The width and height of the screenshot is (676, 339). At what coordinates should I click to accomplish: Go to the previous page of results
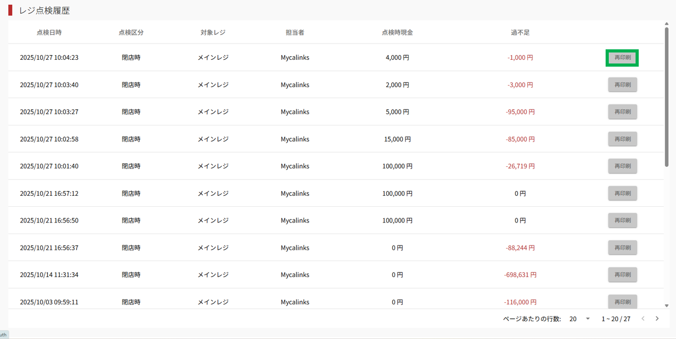tap(643, 319)
